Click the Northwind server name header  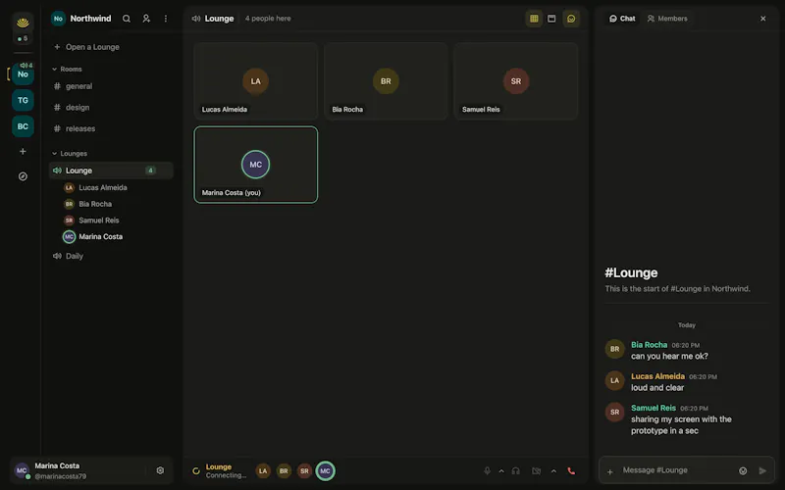[90, 19]
